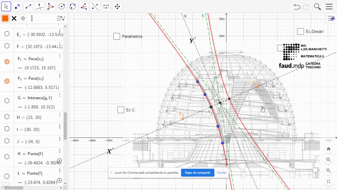Select F1 = Foco(c1) definition
337x190 pixels.
31,59
